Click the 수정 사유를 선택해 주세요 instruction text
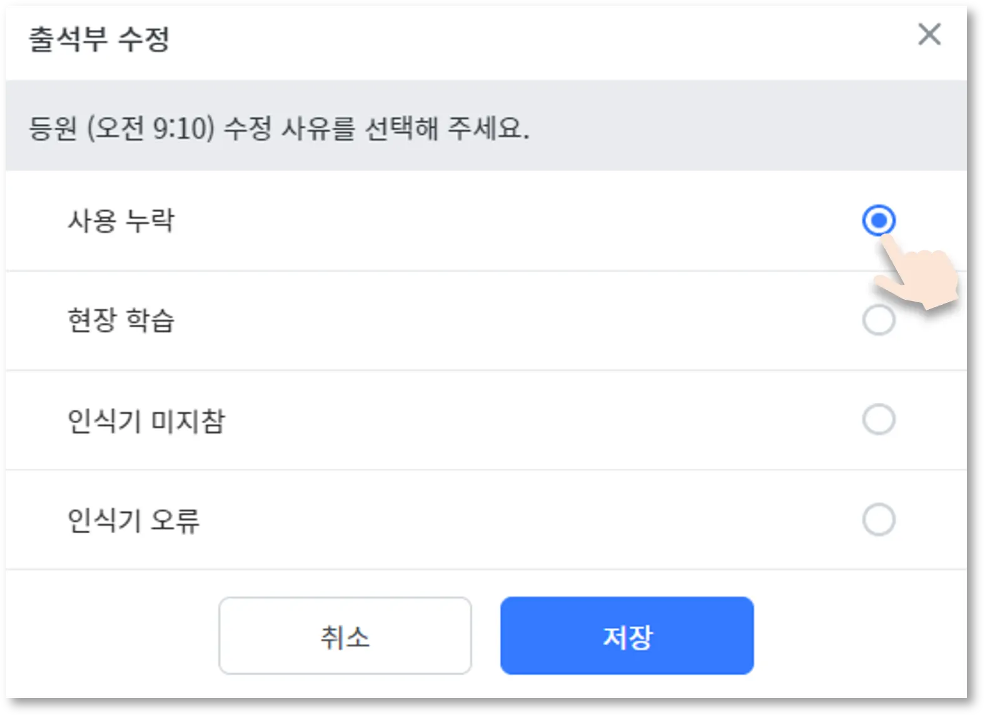This screenshot has width=985, height=716. pos(376,128)
